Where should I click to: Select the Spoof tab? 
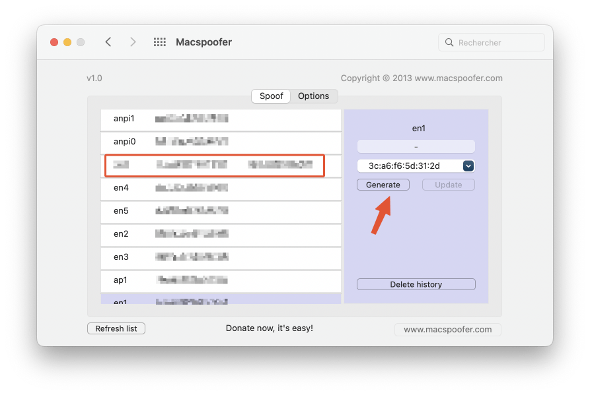[272, 96]
